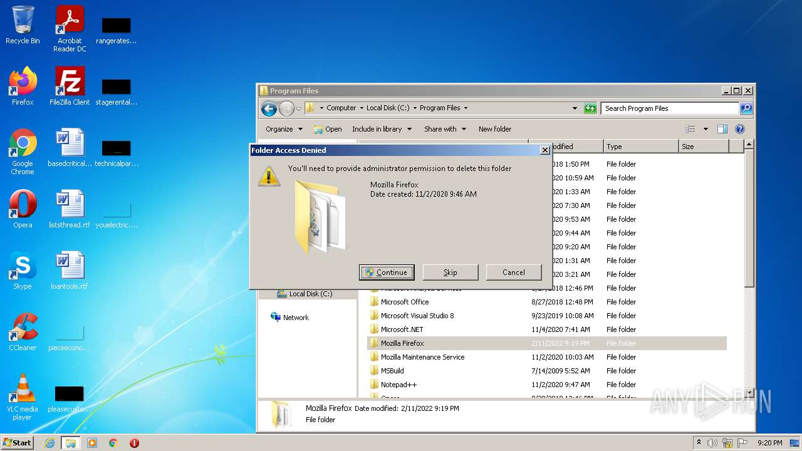802x451 pixels.
Task: Open the Organize menu
Action: 284,129
